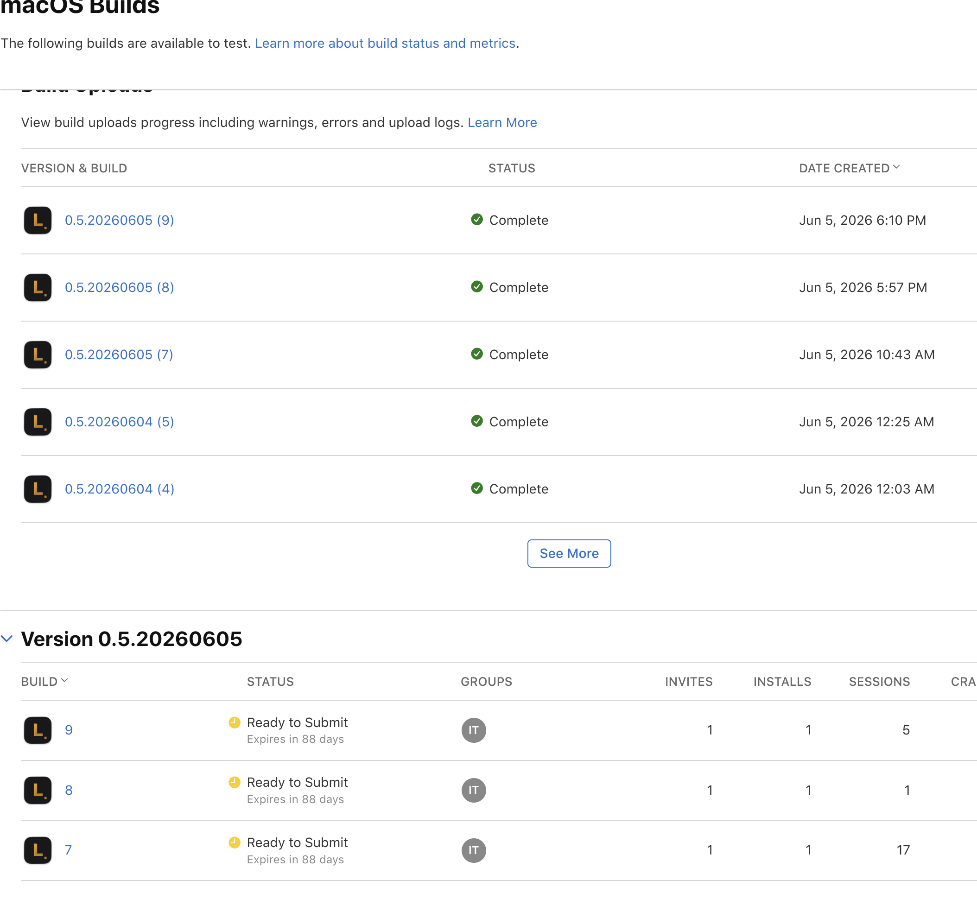The width and height of the screenshot is (977, 899).
Task: Click date Jun 5, 2026 6:10 PM
Action: coord(863,221)
